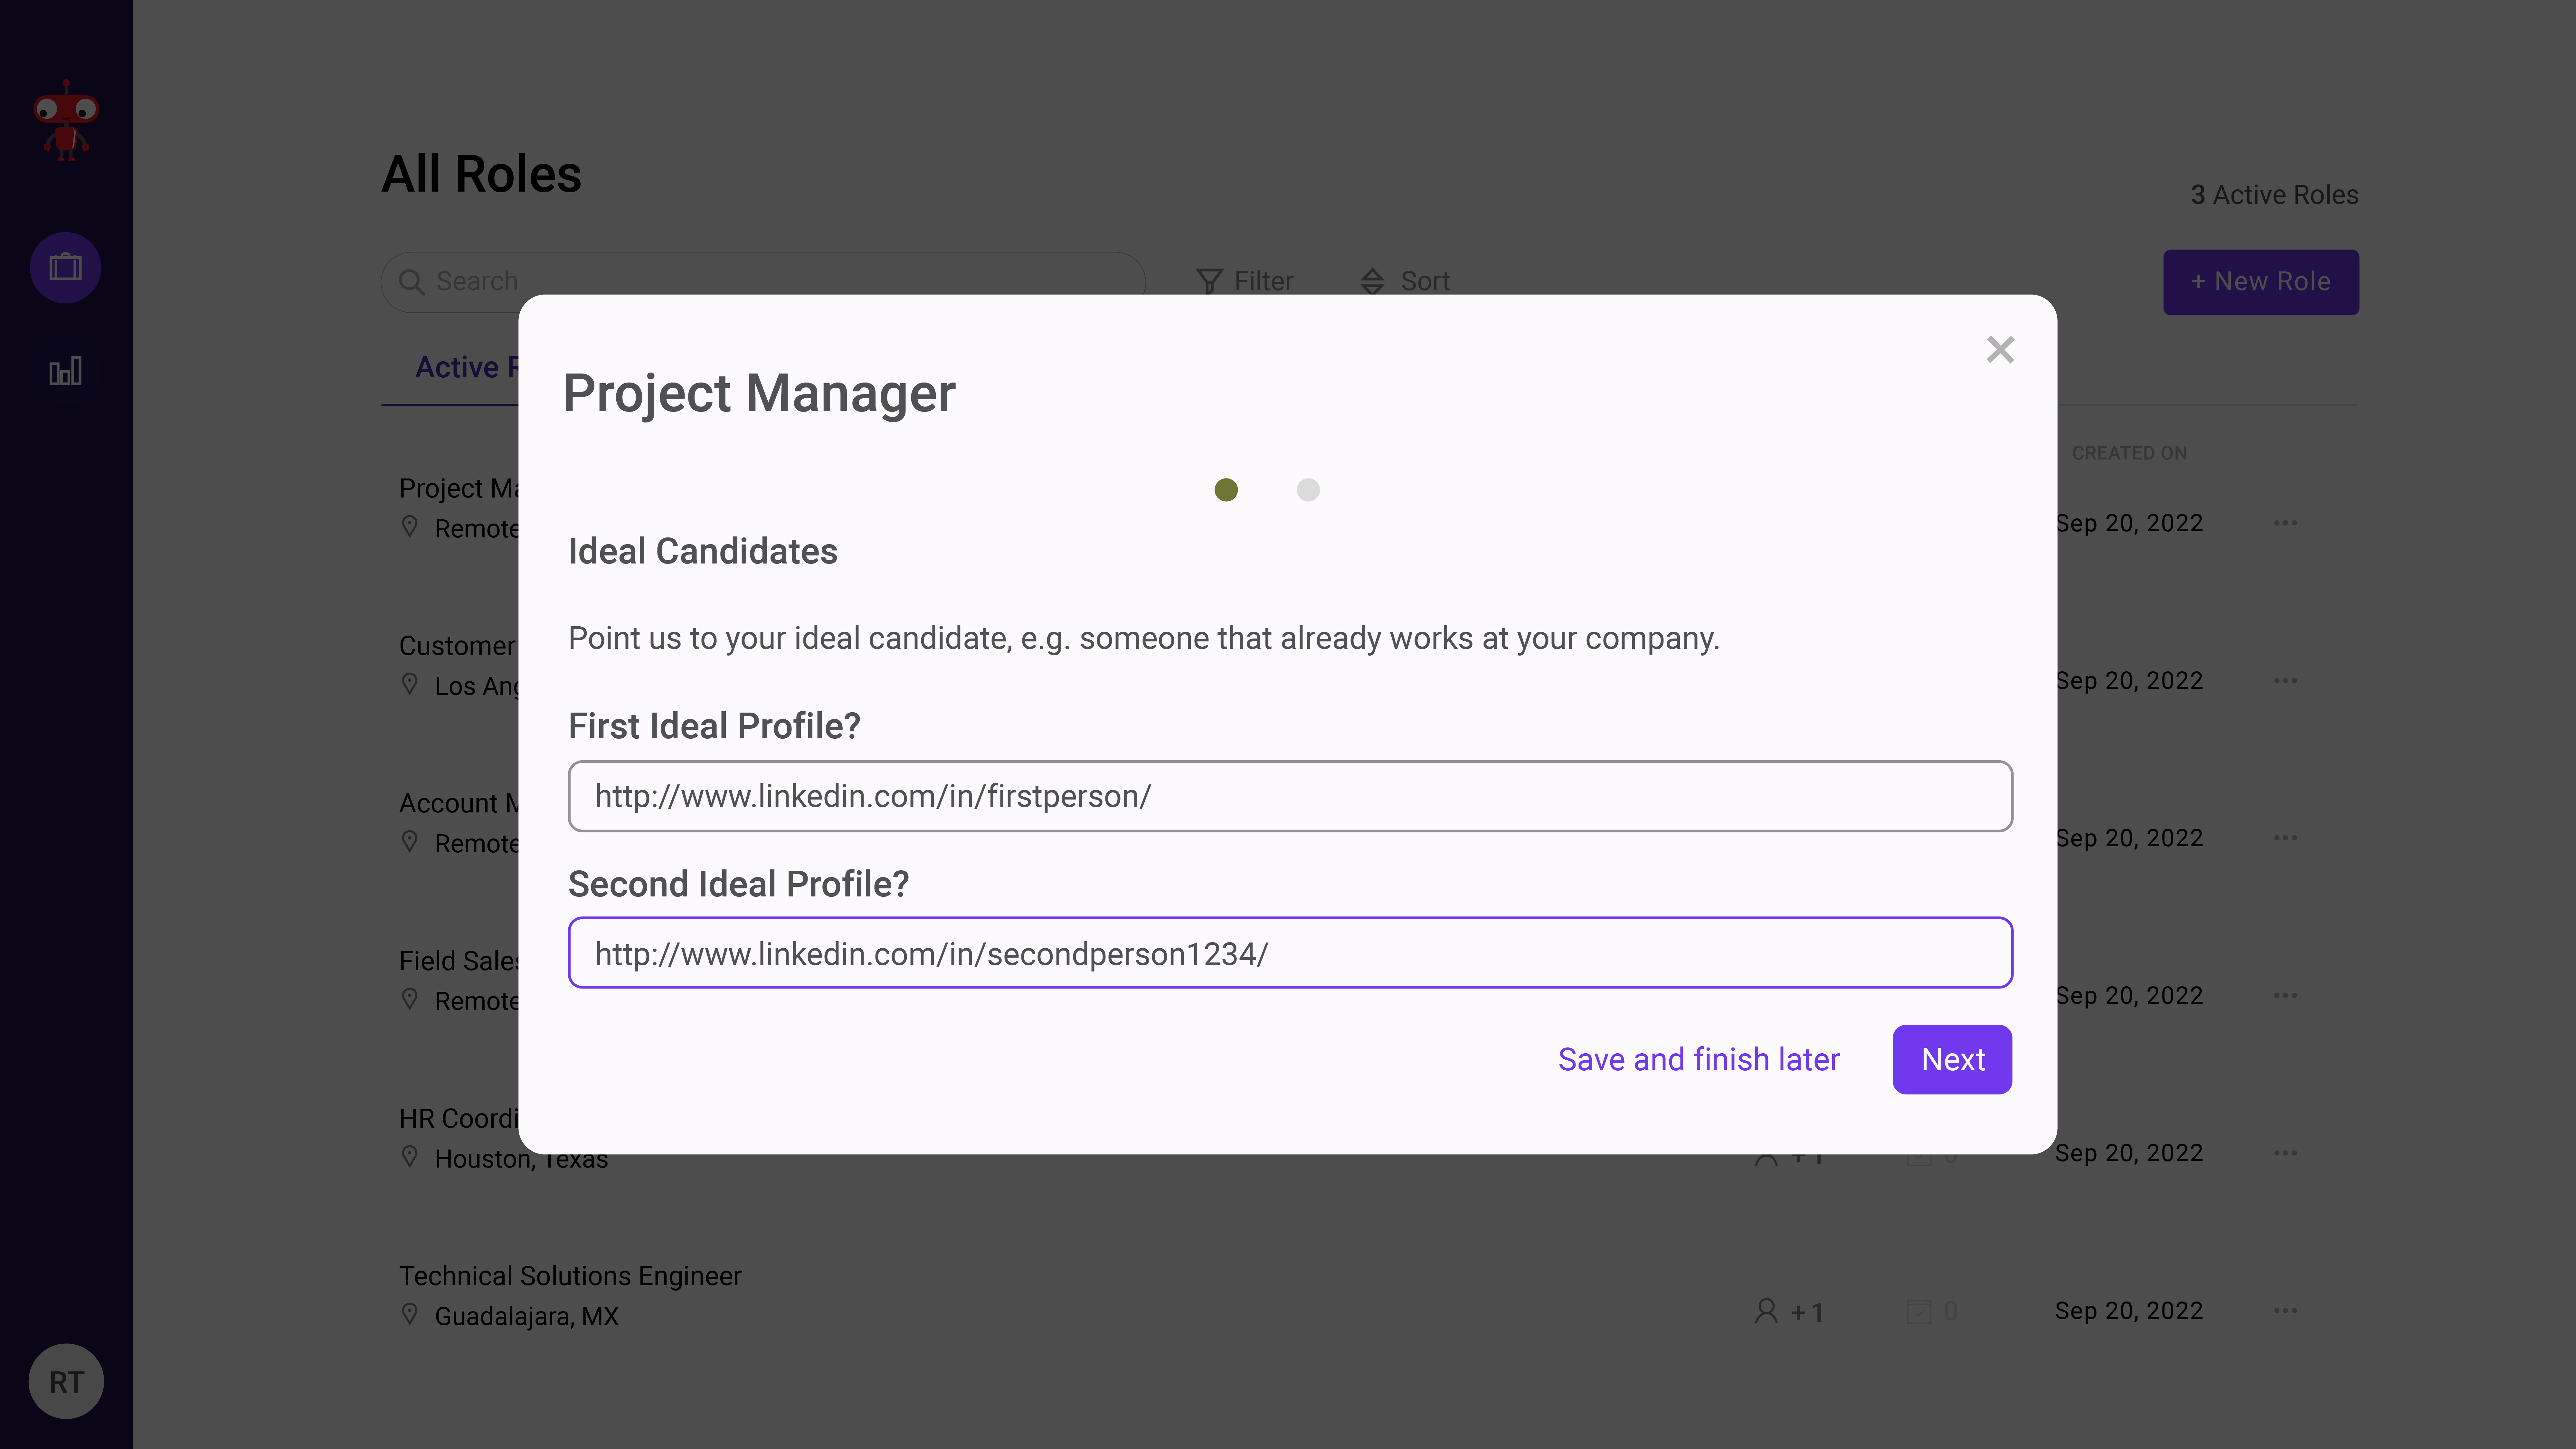This screenshot has height=1449, width=2576.
Task: Open more options for Project Manager row
Action: pyautogui.click(x=2285, y=523)
